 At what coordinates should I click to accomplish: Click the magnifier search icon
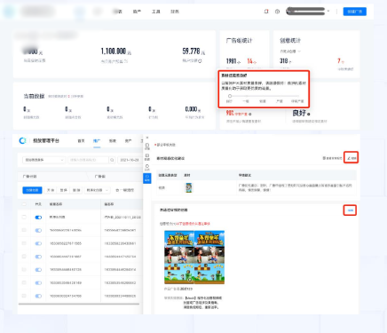click(x=112, y=160)
